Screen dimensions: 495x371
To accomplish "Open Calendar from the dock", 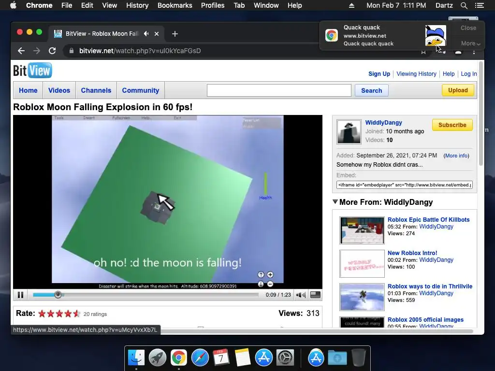I will [x=221, y=358].
